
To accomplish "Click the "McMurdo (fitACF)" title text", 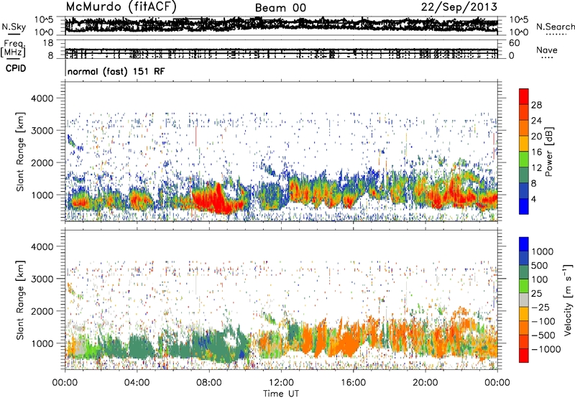I will pyautogui.click(x=121, y=6).
